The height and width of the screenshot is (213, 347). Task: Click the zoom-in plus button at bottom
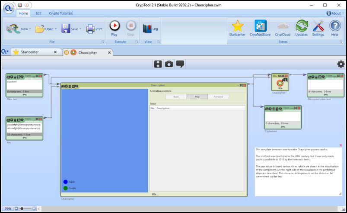tap(34, 209)
